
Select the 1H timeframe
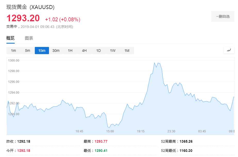click(x=70, y=51)
